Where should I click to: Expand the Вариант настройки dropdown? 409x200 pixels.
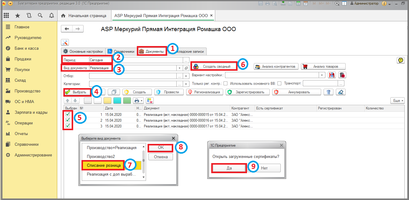coord(322,75)
